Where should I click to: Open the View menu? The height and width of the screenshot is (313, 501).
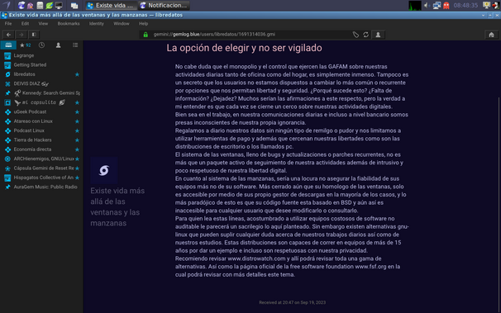[43, 24]
